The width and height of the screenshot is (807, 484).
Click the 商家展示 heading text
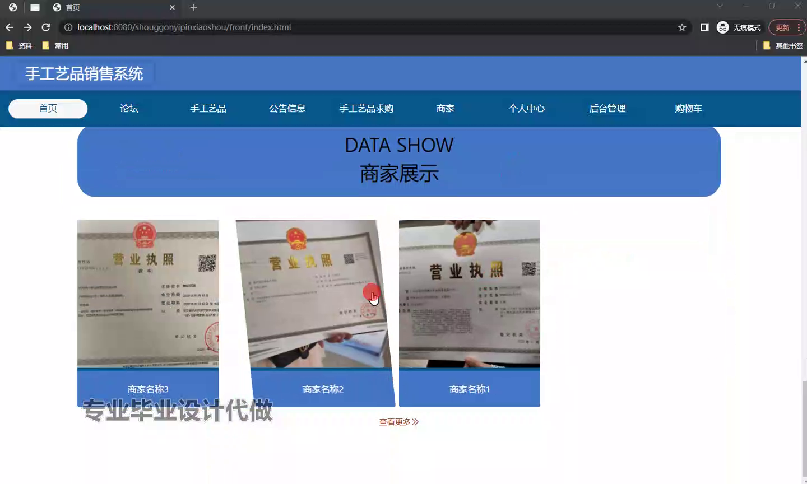tap(399, 174)
